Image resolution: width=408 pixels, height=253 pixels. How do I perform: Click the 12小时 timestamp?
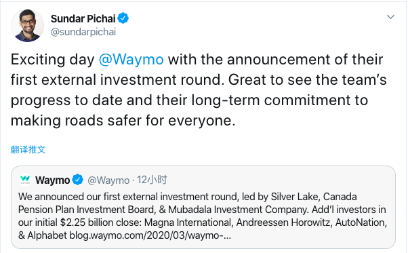[152, 180]
